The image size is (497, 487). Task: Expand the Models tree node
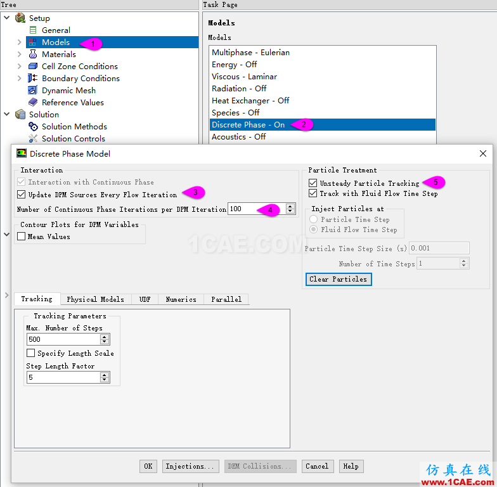pyautogui.click(x=19, y=42)
